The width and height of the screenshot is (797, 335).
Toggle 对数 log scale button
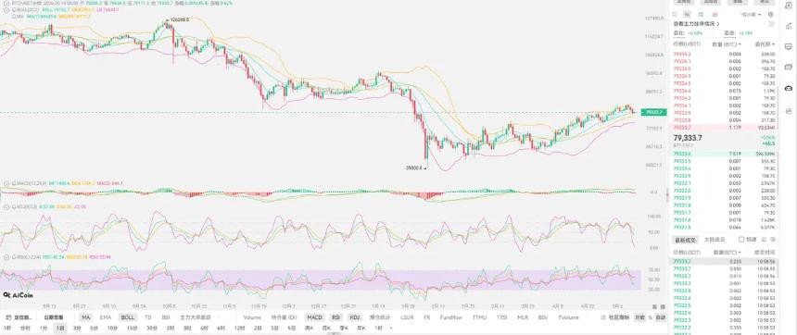click(x=639, y=317)
